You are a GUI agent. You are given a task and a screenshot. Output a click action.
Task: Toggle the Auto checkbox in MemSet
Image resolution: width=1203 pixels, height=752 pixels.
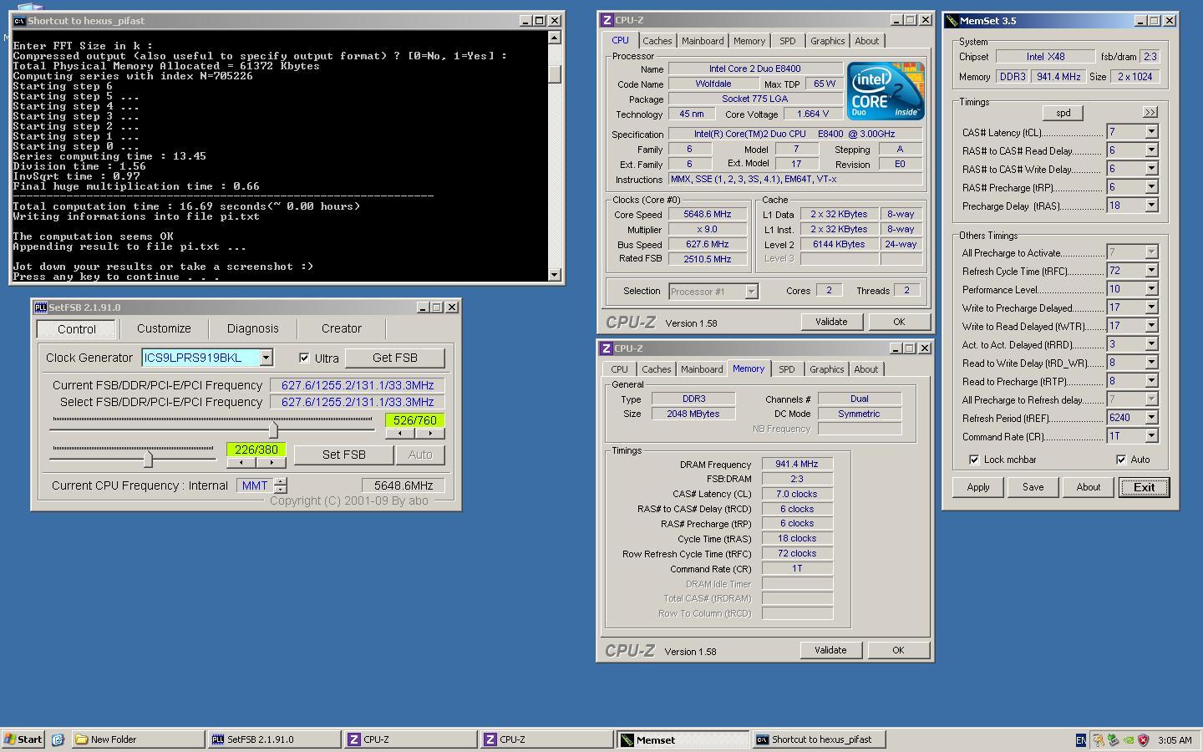tap(1121, 460)
